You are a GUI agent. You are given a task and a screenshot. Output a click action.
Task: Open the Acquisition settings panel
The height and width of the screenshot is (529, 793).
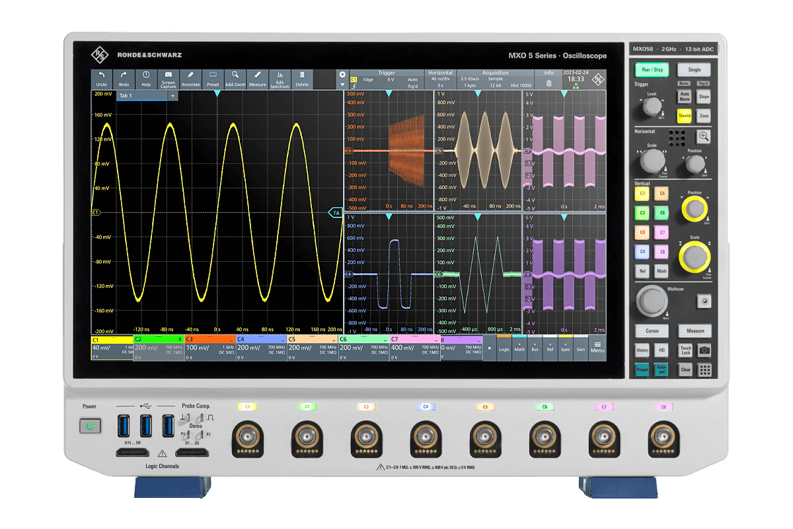[x=496, y=79]
